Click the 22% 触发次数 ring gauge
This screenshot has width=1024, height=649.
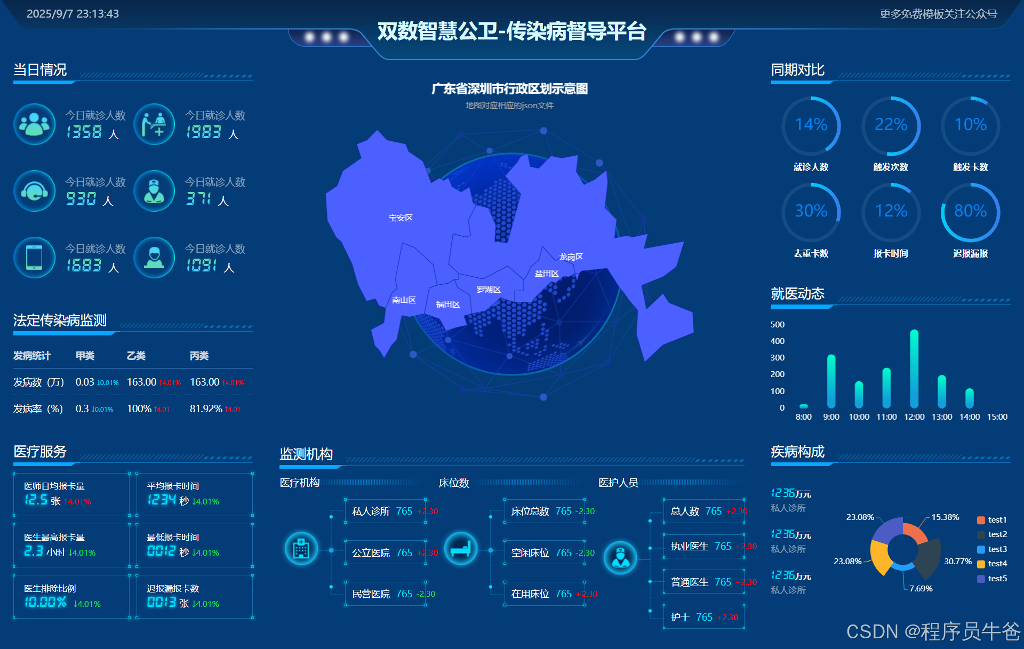click(891, 126)
